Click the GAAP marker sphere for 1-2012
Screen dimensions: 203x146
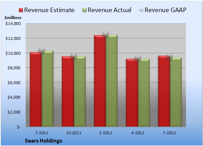pyautogui.click(x=106, y=35)
